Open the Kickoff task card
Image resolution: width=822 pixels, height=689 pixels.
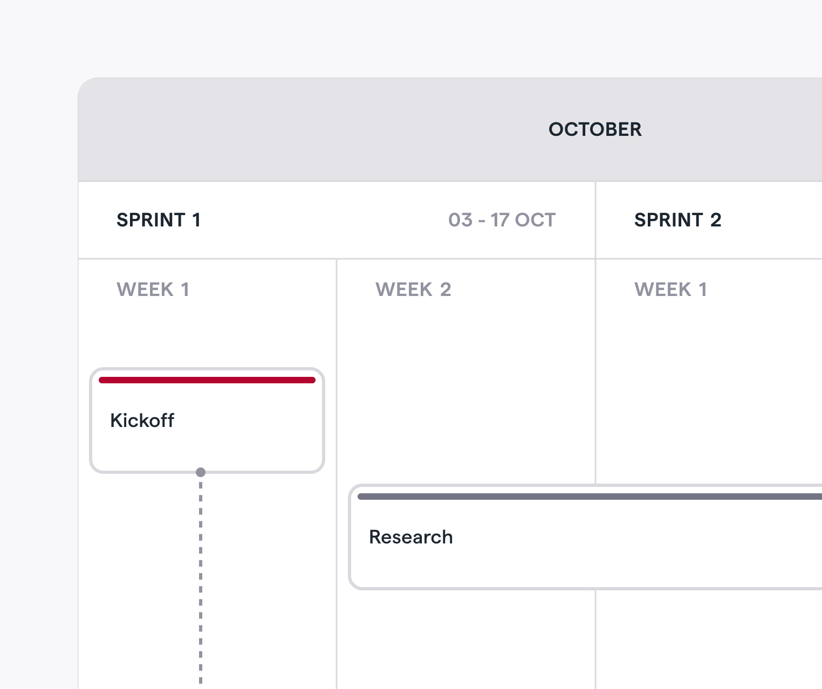(207, 421)
